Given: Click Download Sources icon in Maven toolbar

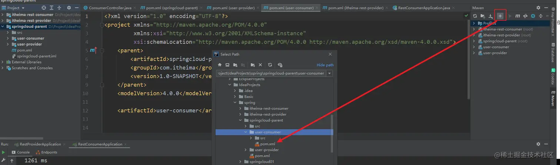Looking at the screenshot, I should coord(491,16).
